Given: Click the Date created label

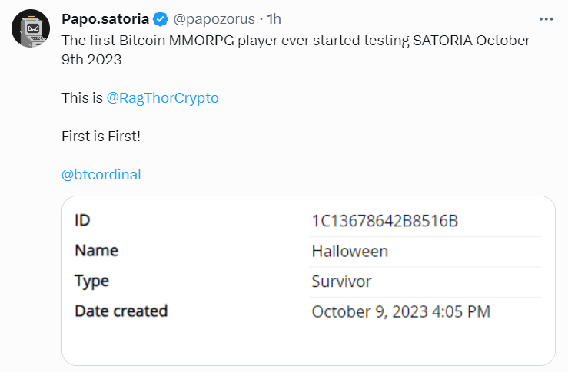Looking at the screenshot, I should pos(121,311).
